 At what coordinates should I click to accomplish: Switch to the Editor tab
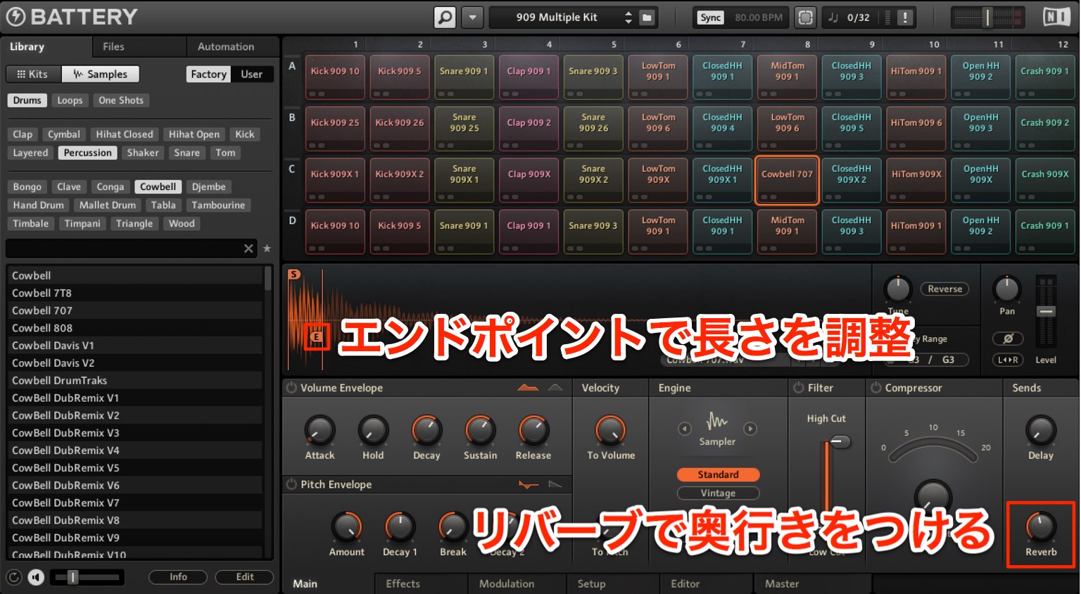pyautogui.click(x=707, y=583)
